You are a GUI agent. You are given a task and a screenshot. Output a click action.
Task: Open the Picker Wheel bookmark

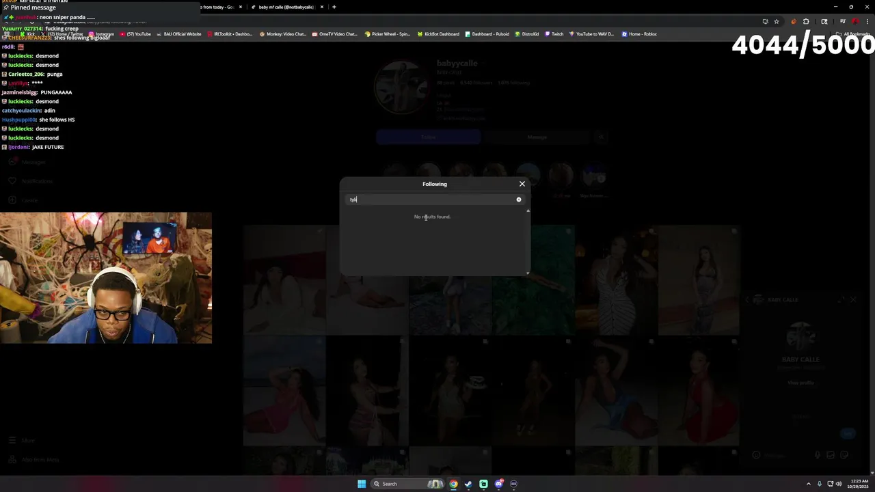[x=388, y=34]
